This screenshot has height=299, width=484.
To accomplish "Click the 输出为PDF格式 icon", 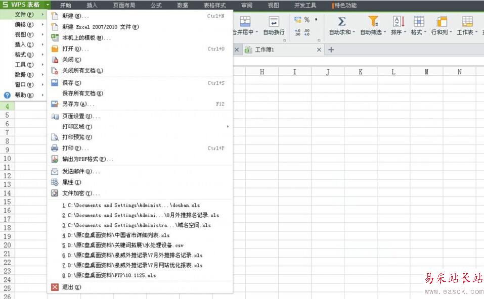I will coord(55,159).
